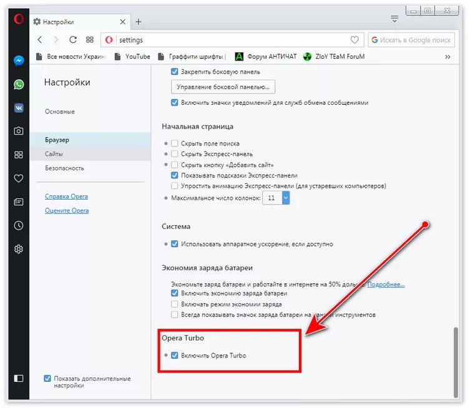Viewport: 468px width, 408px height.
Task: Open settings gear in the sidebar
Action: pyautogui.click(x=19, y=249)
